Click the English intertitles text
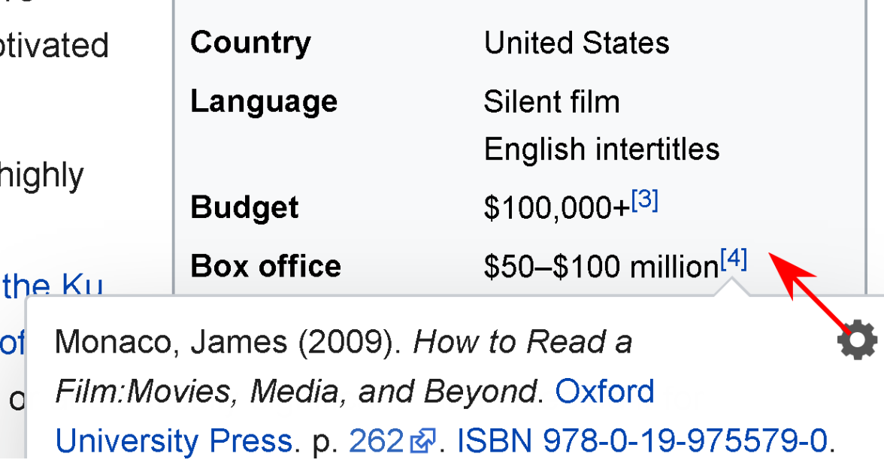 601,150
